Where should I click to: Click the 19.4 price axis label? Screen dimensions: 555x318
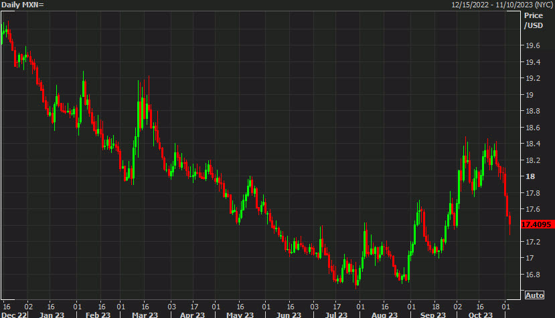pos(533,62)
